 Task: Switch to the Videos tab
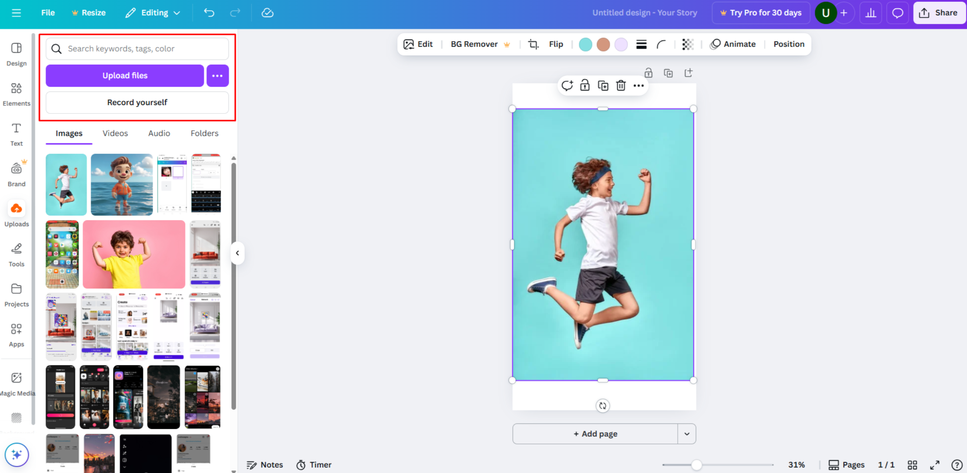115,133
